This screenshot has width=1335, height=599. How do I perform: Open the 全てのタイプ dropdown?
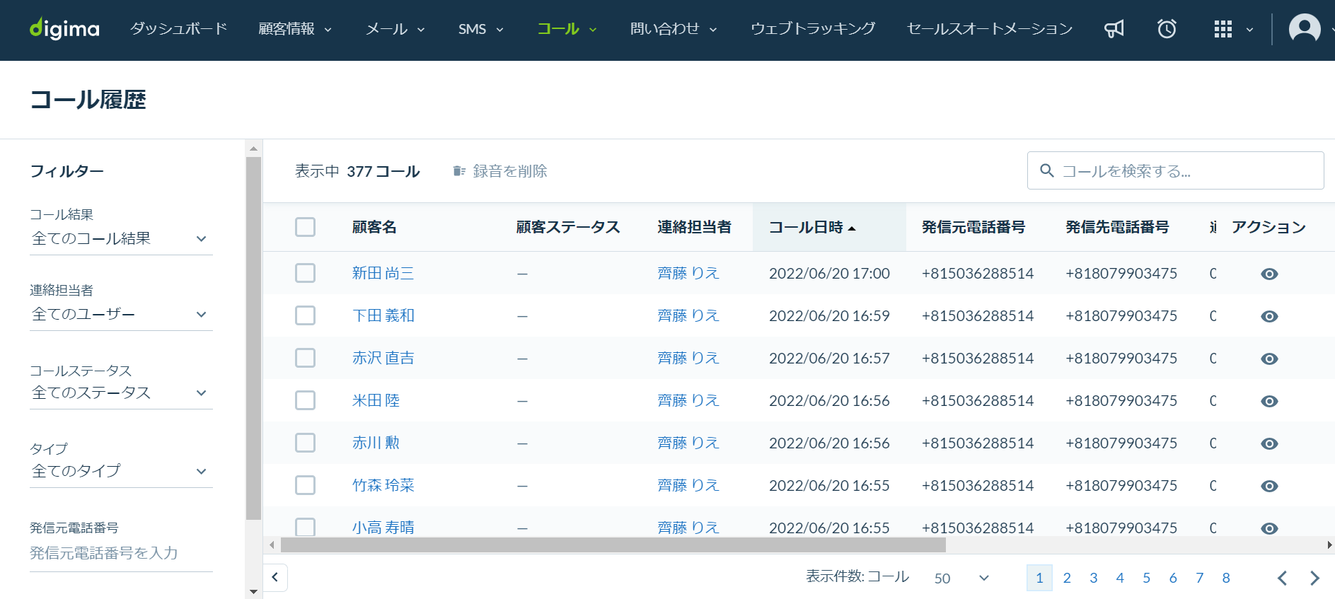click(121, 472)
